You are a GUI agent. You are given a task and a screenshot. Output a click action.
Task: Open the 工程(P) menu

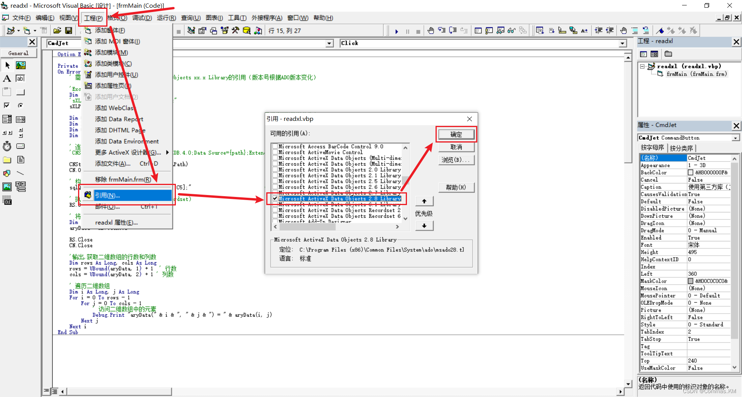click(x=93, y=18)
